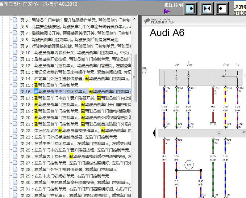
Task: Click the 视图控制 label
Action: point(174,5)
